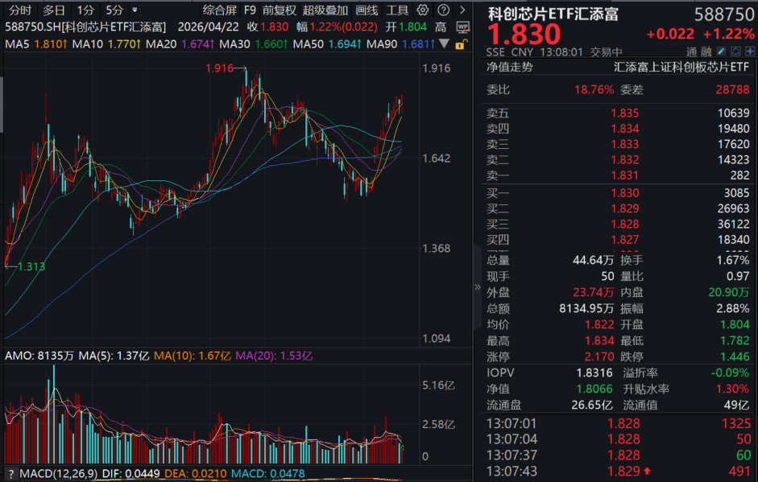Click the pencil edit icon near the quote

(x=721, y=51)
